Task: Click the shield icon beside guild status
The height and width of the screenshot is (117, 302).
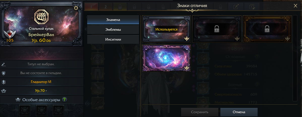Action: [4, 73]
